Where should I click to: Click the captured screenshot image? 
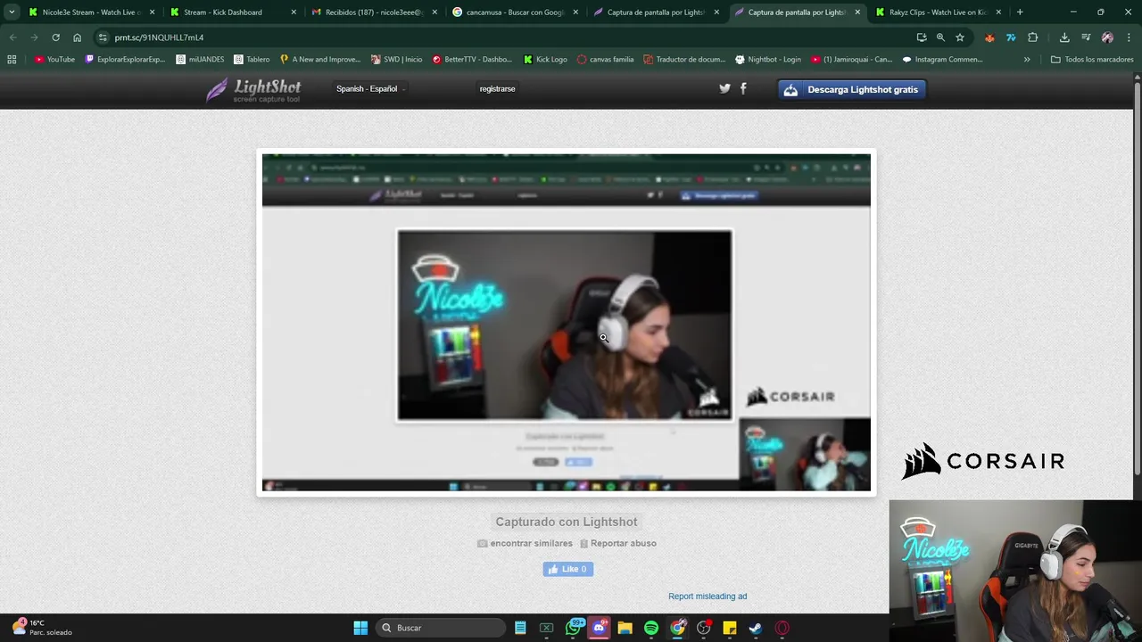tap(566, 322)
